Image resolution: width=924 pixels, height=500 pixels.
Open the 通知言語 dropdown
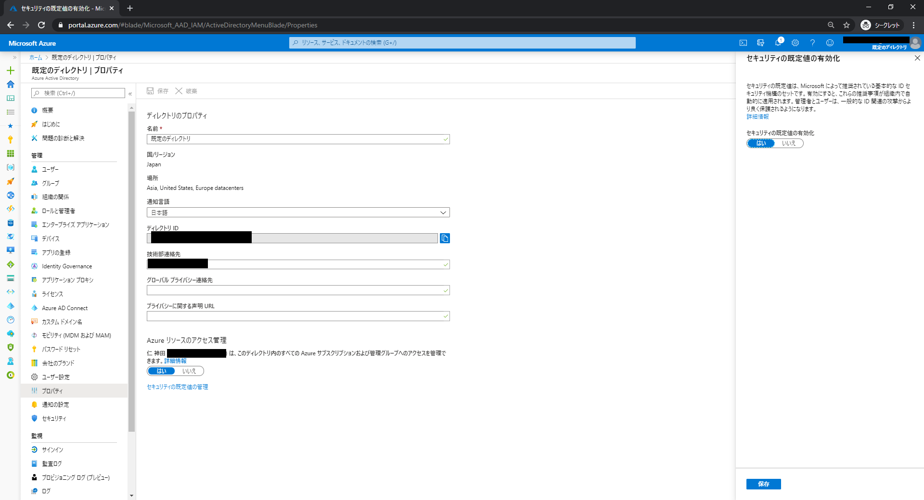coord(298,212)
